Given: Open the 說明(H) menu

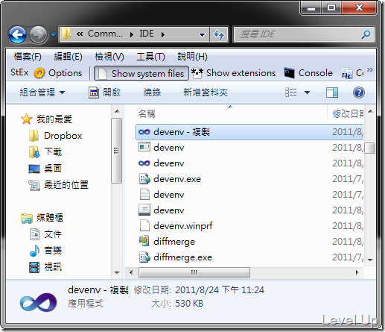Looking at the screenshot, I should (x=192, y=57).
